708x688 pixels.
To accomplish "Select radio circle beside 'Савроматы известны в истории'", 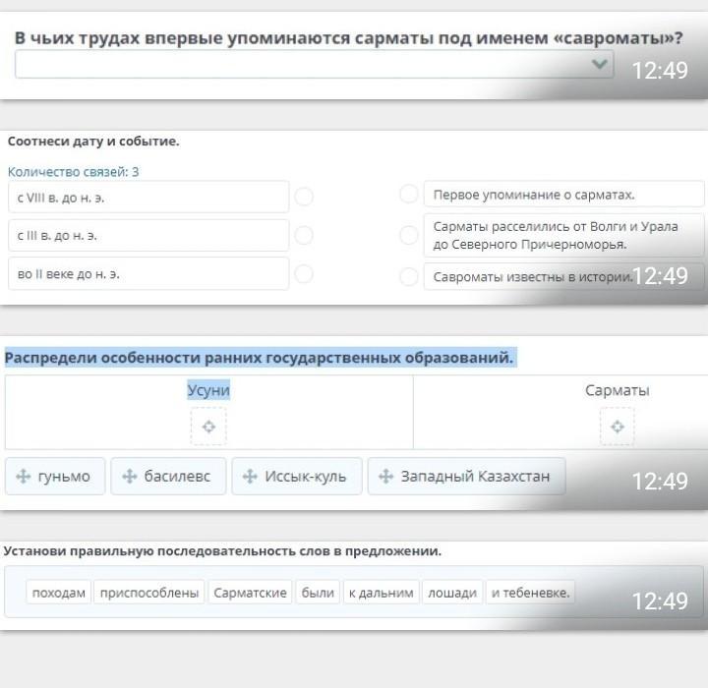I will pos(409,277).
